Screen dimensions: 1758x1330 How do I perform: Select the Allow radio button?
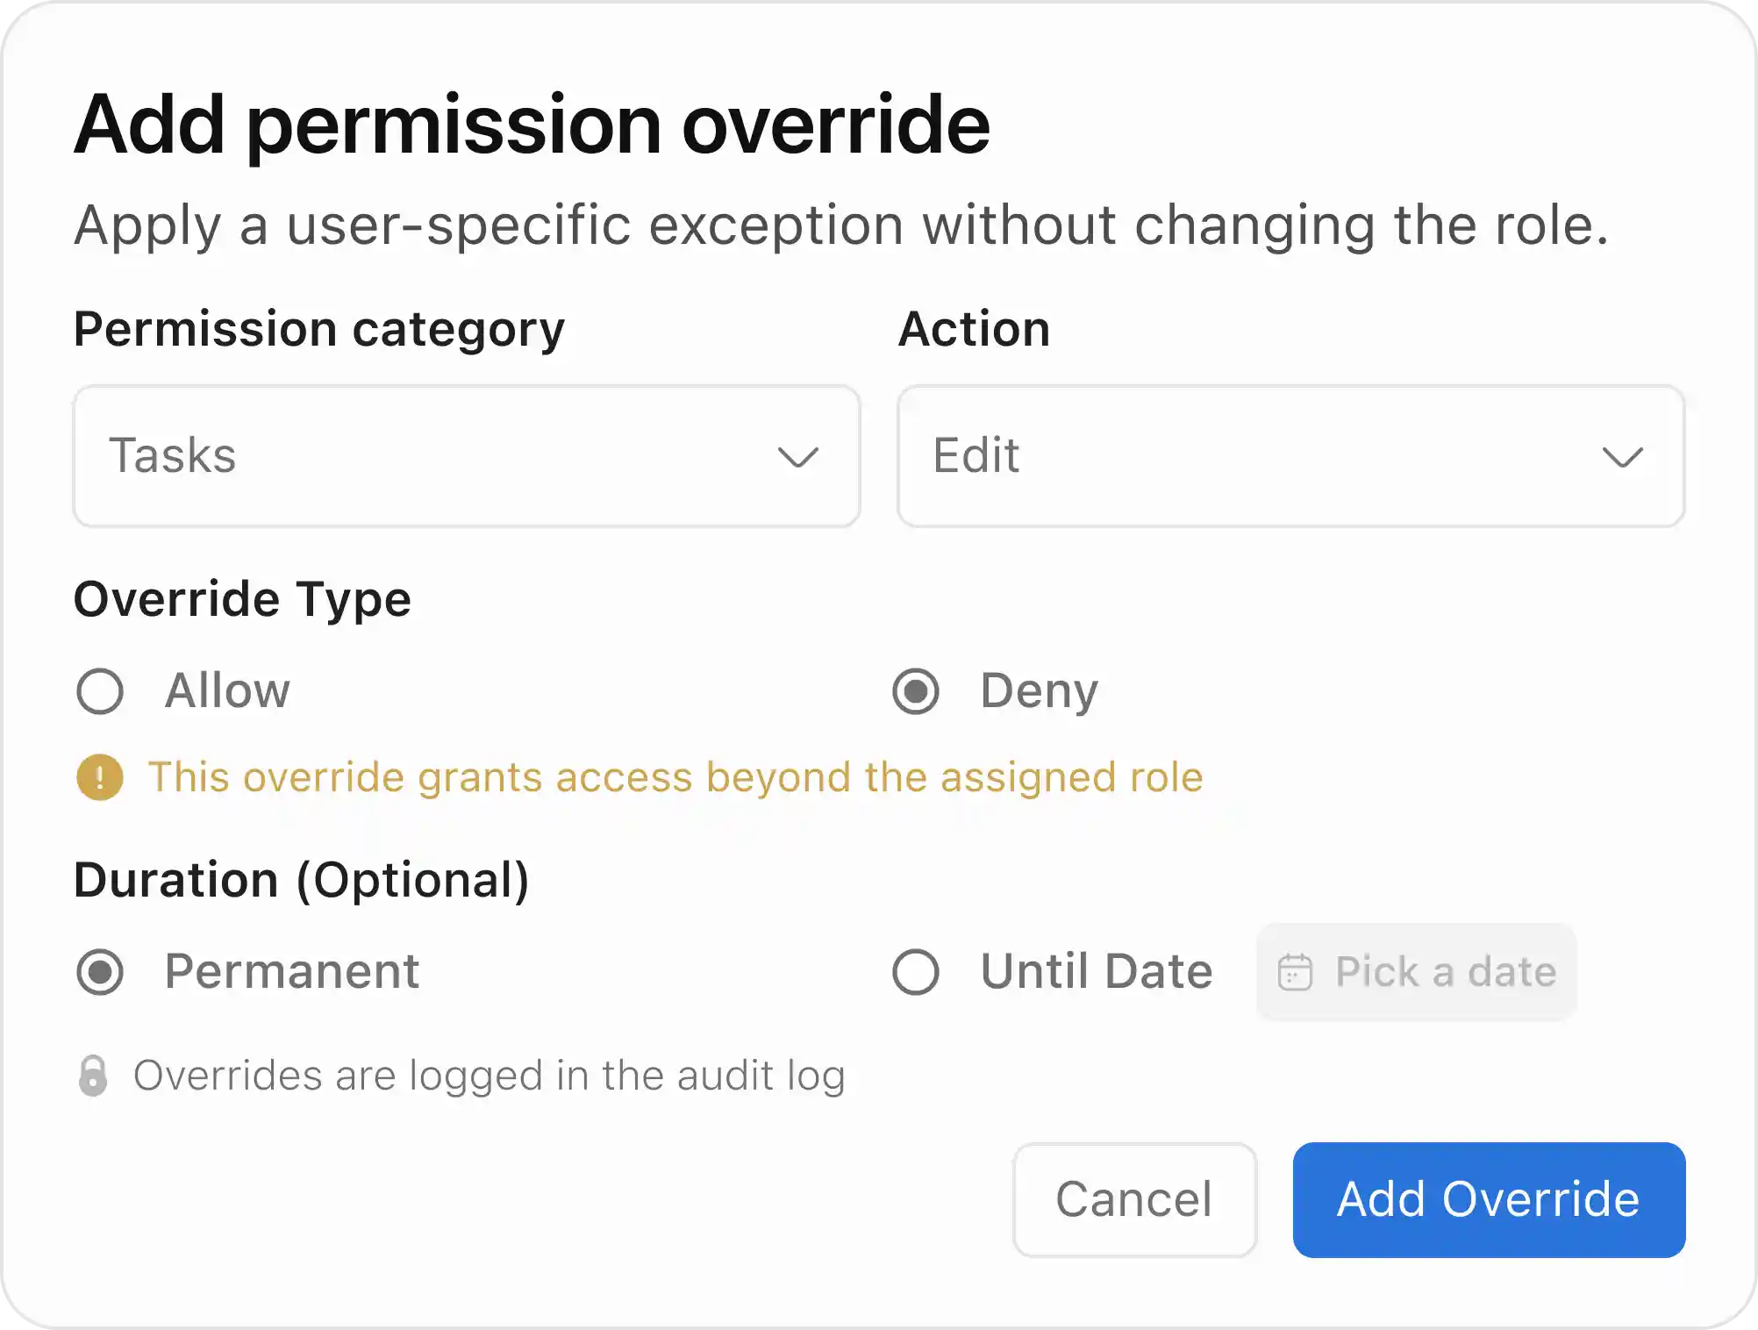point(100,691)
